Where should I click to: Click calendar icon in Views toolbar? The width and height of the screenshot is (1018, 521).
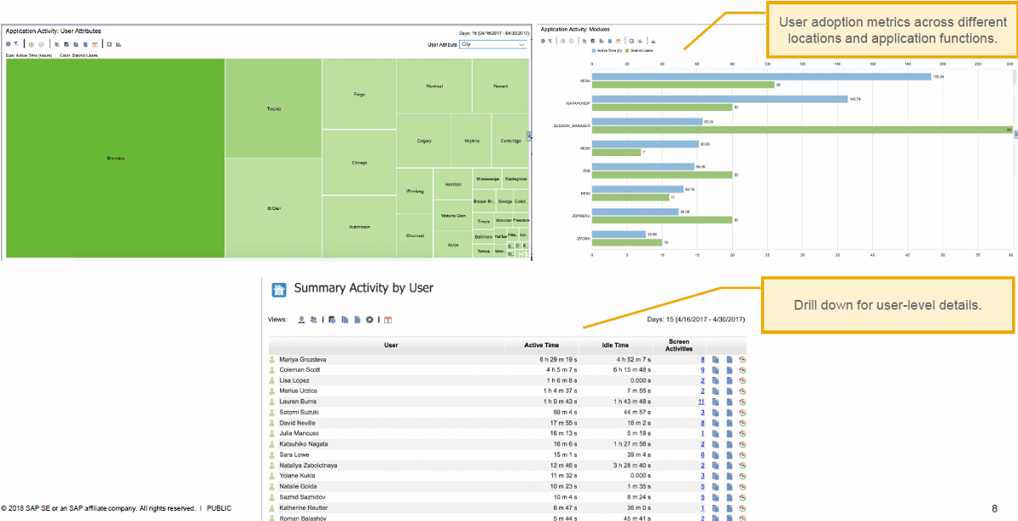coord(388,319)
